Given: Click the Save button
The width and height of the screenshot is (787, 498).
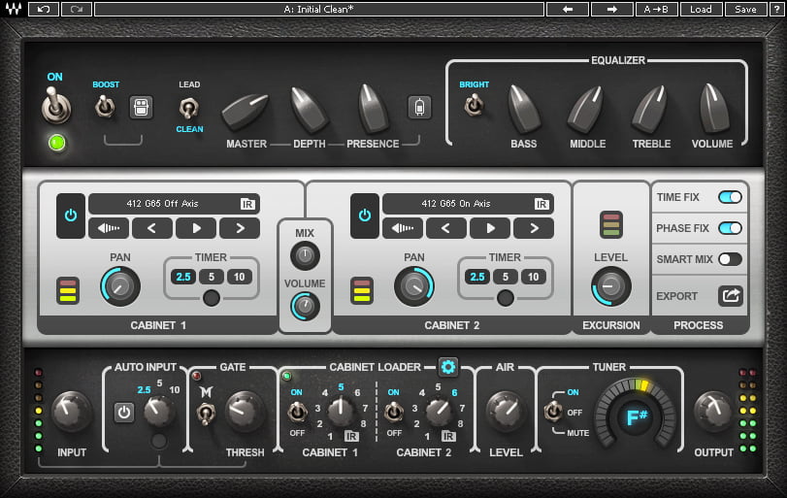Looking at the screenshot, I should (746, 9).
